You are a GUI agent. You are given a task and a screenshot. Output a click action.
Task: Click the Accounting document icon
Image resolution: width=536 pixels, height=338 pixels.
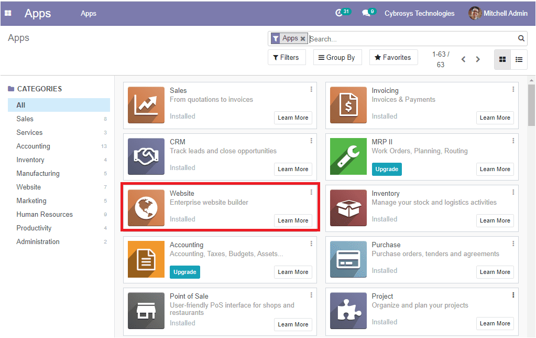pyautogui.click(x=146, y=259)
